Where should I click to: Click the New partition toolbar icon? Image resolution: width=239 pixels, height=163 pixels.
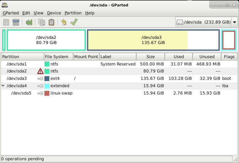(x=6, y=22)
